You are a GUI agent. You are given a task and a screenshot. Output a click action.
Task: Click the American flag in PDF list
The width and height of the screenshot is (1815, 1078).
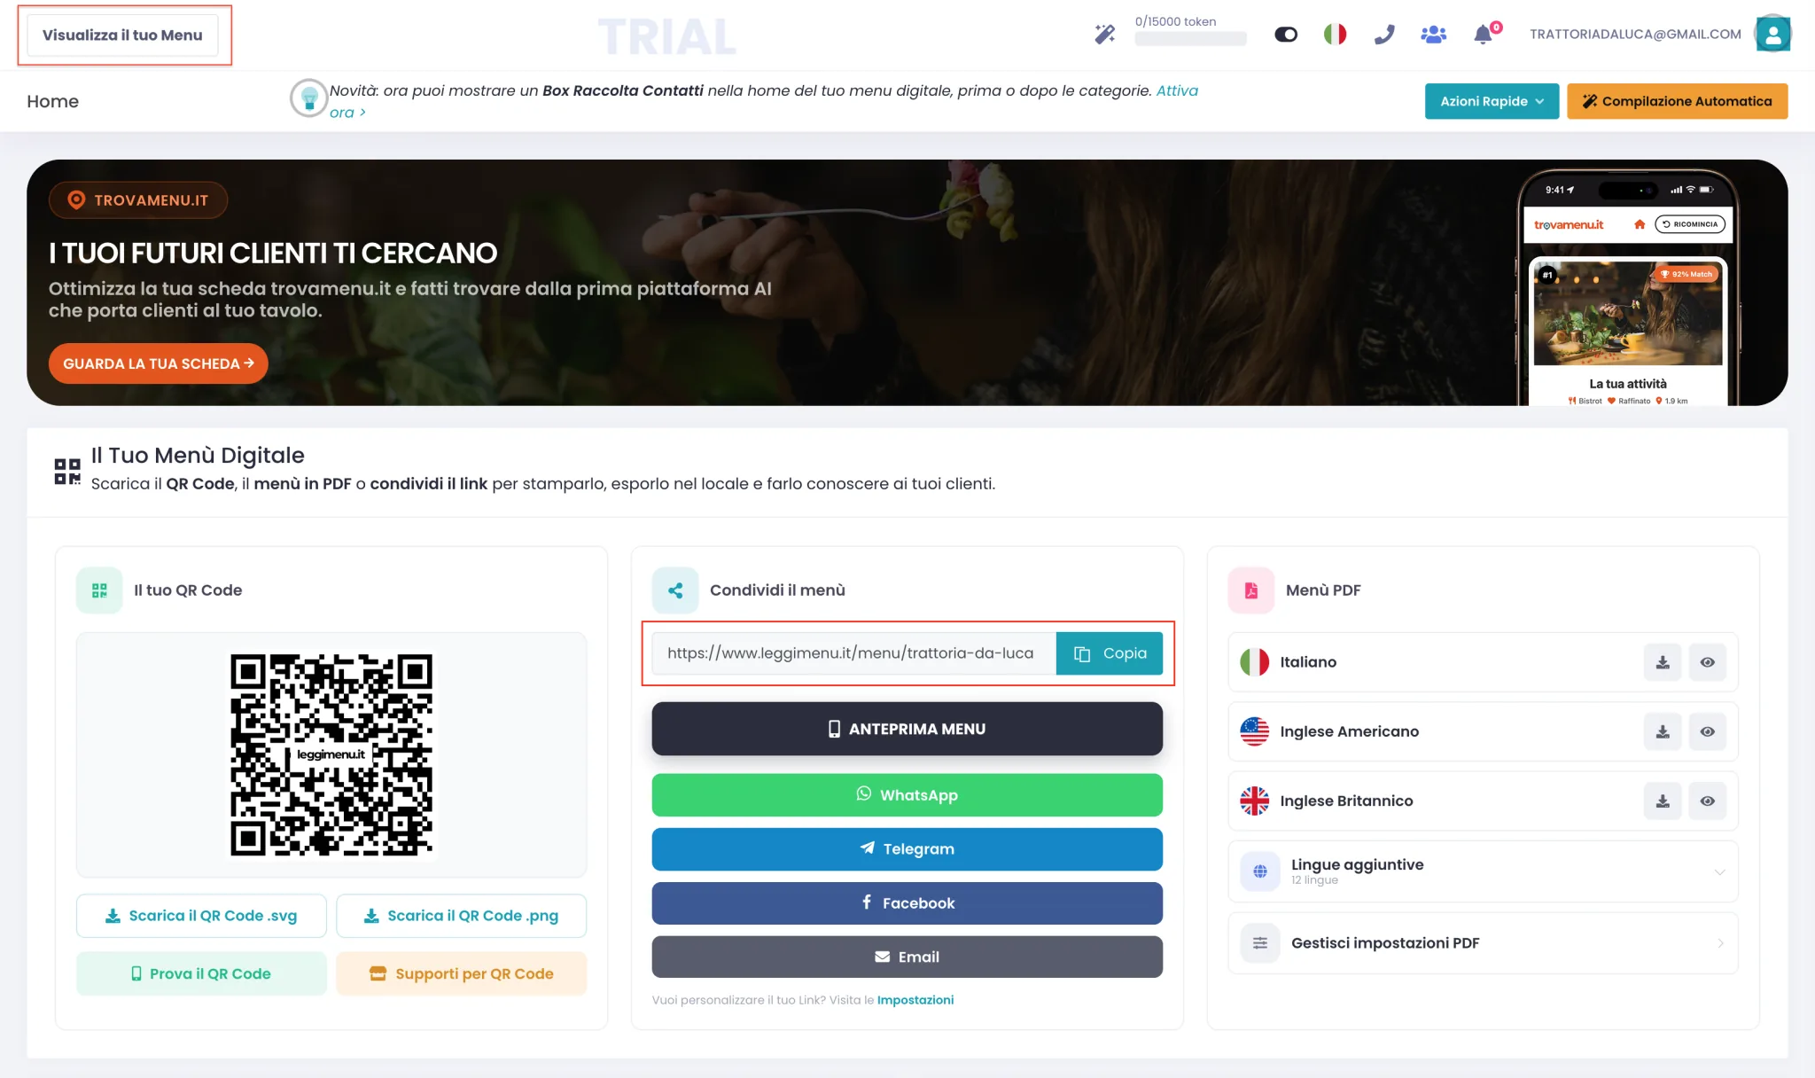(1254, 731)
